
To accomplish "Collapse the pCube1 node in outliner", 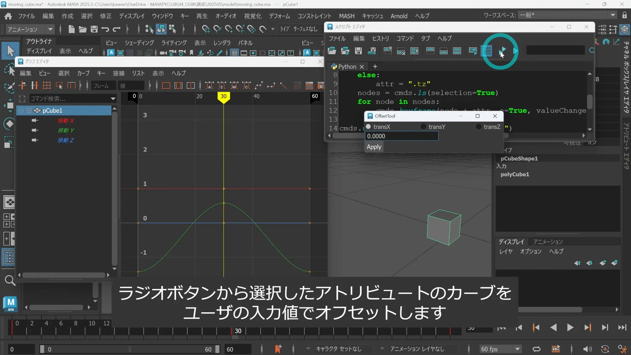I will click(x=21, y=110).
